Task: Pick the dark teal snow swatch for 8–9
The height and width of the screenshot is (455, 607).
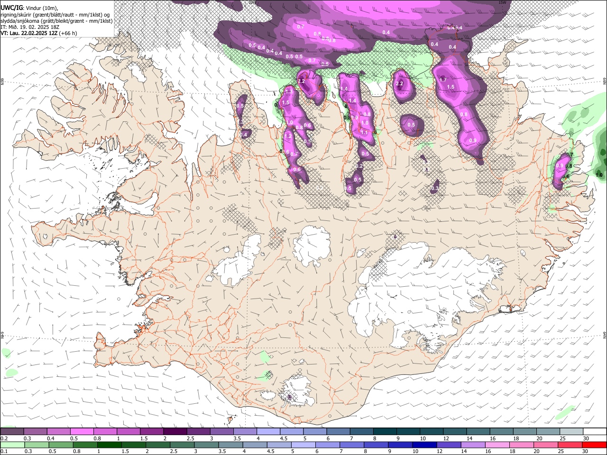Action: (385, 431)
